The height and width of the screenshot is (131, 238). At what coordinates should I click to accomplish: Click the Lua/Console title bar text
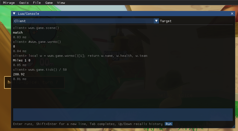(28, 14)
